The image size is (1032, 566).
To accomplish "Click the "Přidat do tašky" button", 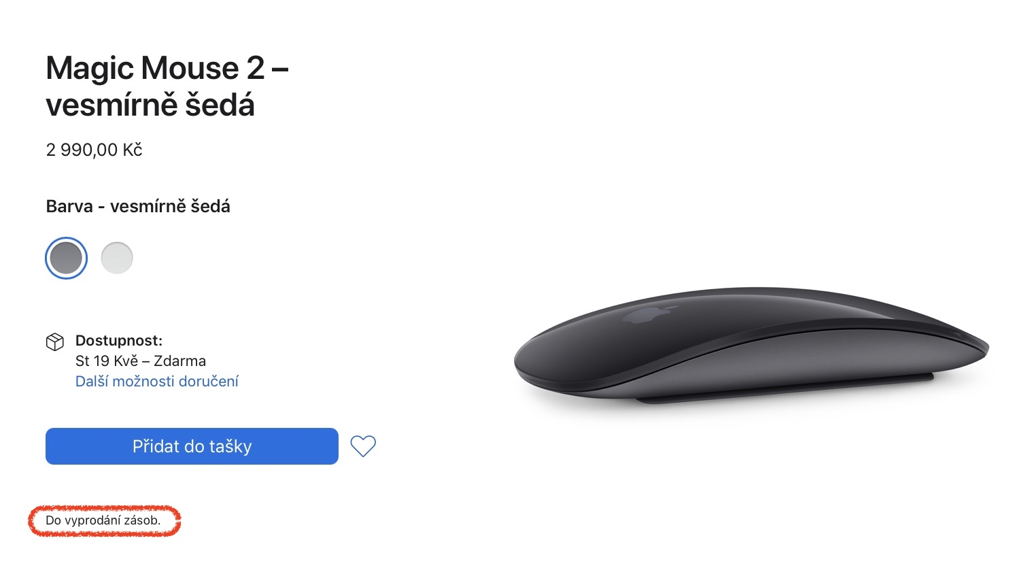I will coord(192,446).
